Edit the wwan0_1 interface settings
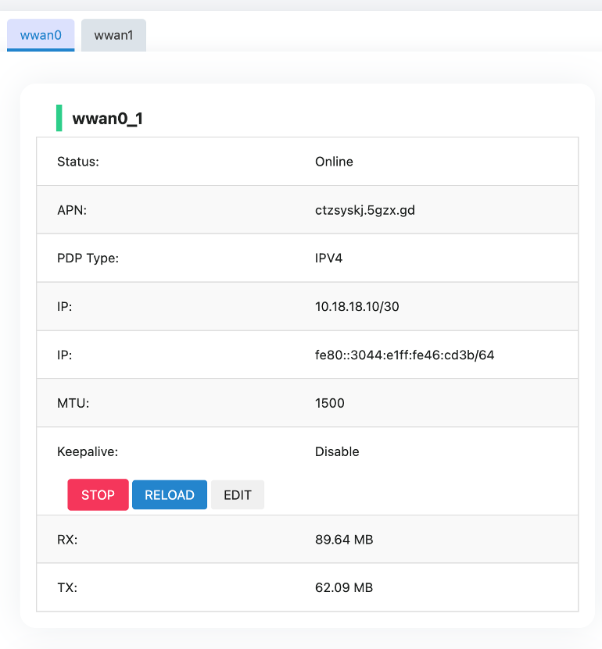The image size is (602, 649). click(x=237, y=494)
